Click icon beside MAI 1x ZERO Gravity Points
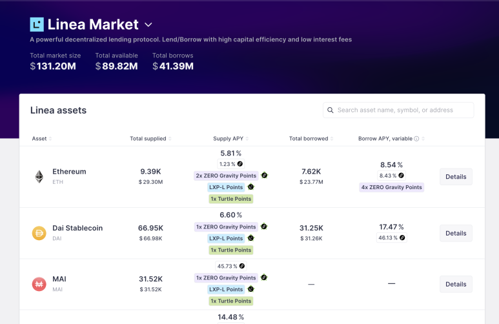499x324 pixels. coord(264,278)
